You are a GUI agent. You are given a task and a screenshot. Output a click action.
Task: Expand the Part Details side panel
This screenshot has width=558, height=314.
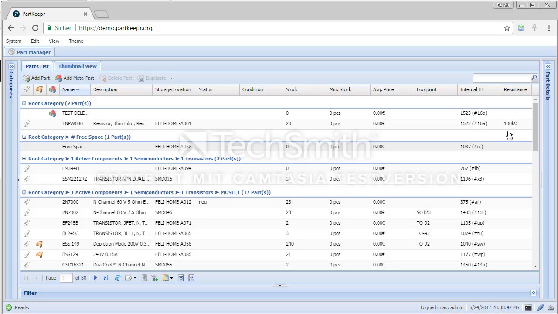coord(548,66)
